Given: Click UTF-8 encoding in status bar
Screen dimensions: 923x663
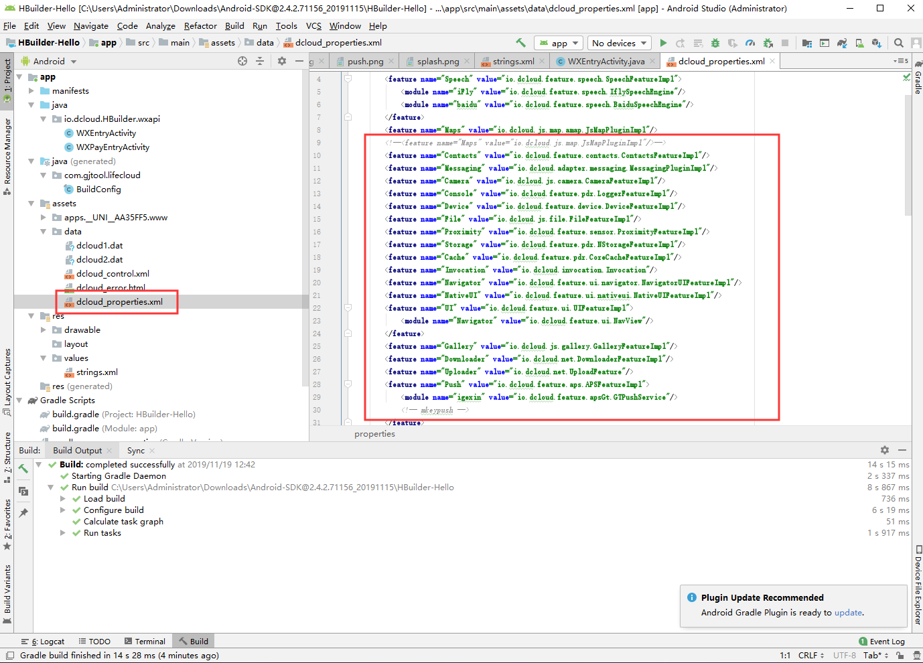Looking at the screenshot, I should [x=844, y=656].
